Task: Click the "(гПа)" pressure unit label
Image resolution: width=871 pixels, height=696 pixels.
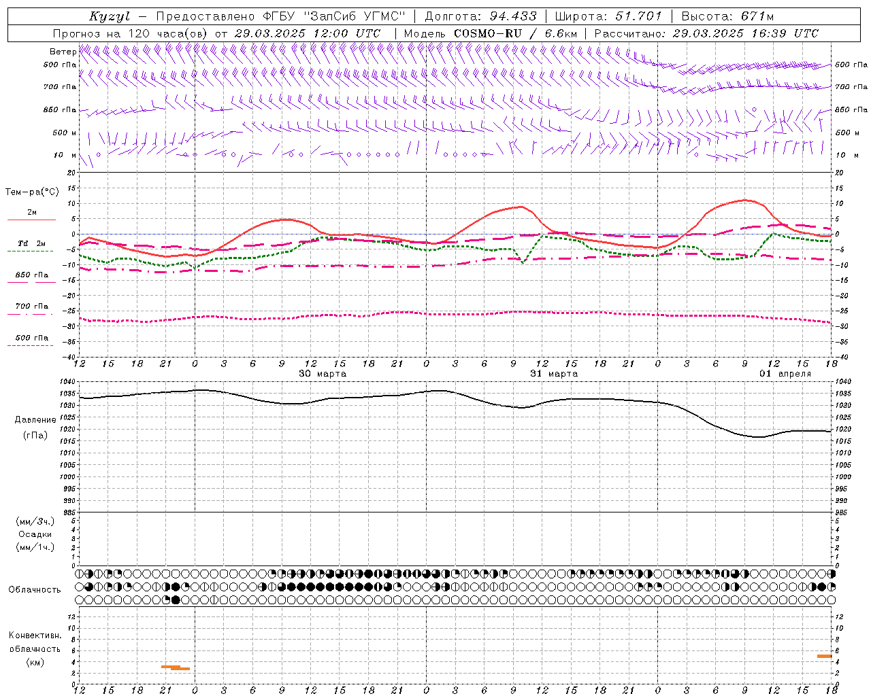Action: point(35,436)
